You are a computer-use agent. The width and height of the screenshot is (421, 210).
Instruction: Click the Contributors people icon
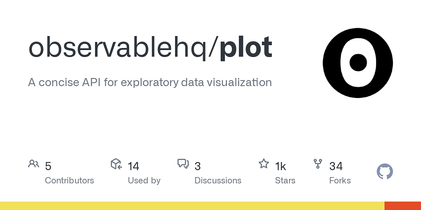tap(34, 164)
